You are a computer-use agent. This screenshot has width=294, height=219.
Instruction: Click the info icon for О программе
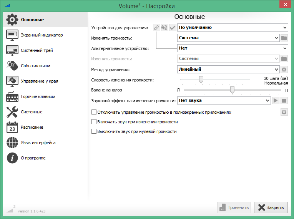[x=12, y=158]
